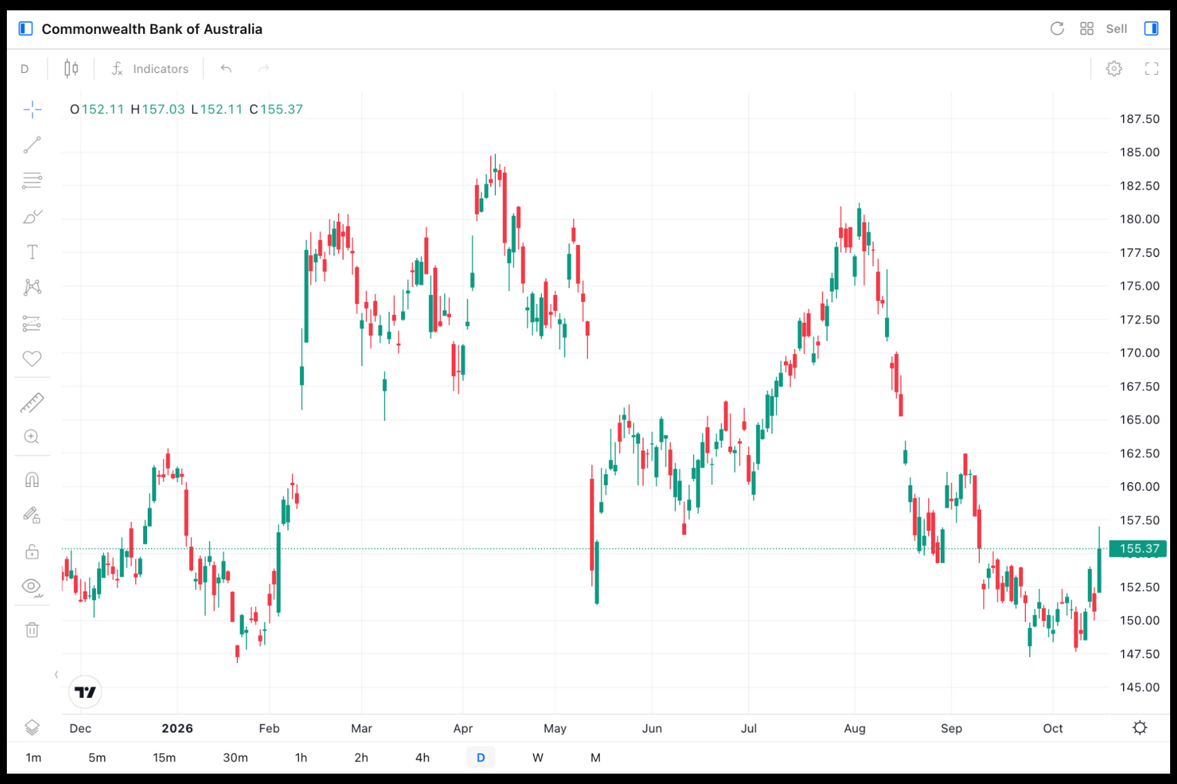Toggle the right side panel

click(1151, 29)
